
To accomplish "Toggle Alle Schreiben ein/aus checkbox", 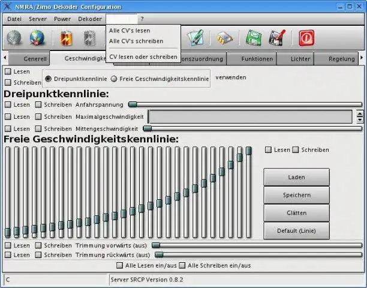I will coord(182,266).
